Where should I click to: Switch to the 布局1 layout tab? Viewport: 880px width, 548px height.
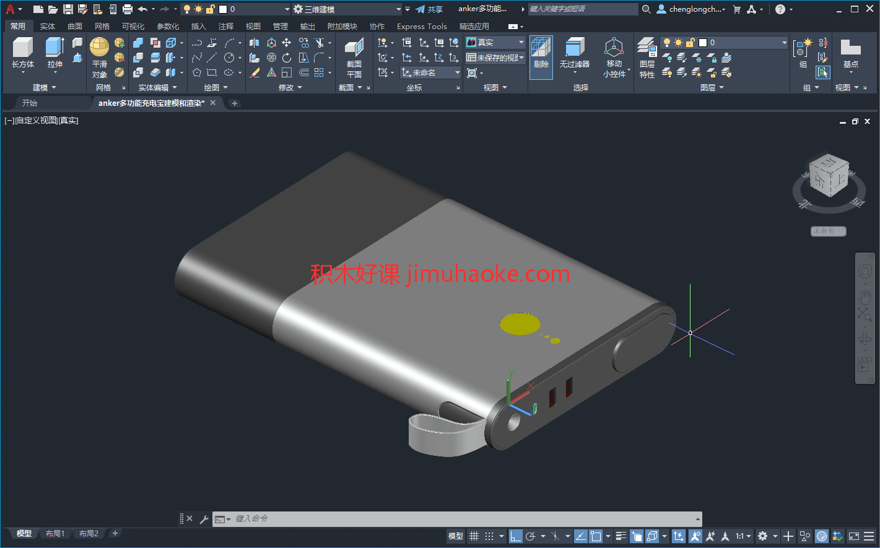click(55, 533)
